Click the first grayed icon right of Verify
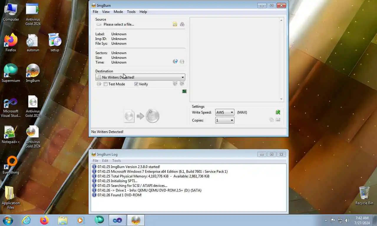The image size is (377, 226). tap(175, 84)
